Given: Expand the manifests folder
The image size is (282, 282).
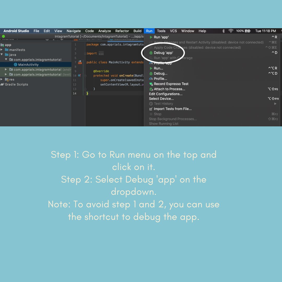Looking at the screenshot, I should (2, 50).
